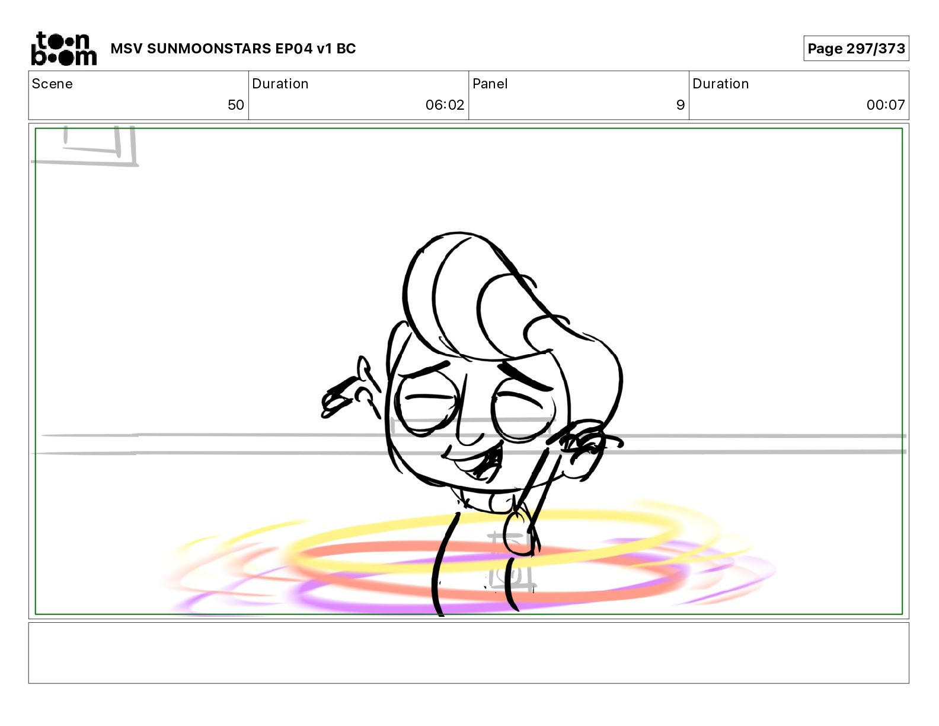Click the 'Scene' header label
This screenshot has height=726, width=939.
pos(52,84)
